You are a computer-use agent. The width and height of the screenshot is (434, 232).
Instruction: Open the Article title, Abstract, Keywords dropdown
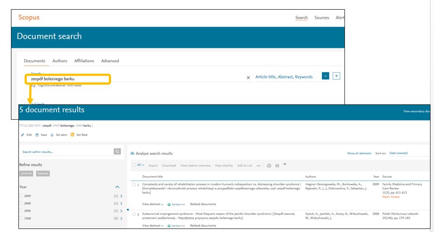325,76
